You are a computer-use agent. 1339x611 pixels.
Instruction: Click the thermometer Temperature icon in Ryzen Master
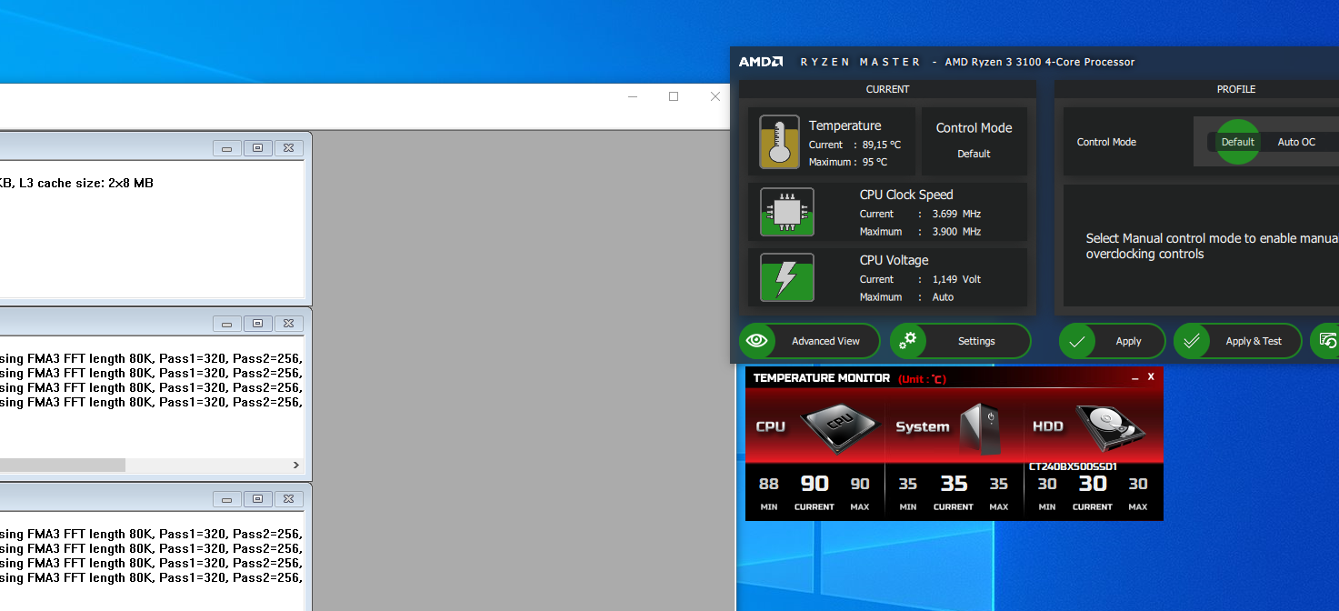click(x=779, y=142)
